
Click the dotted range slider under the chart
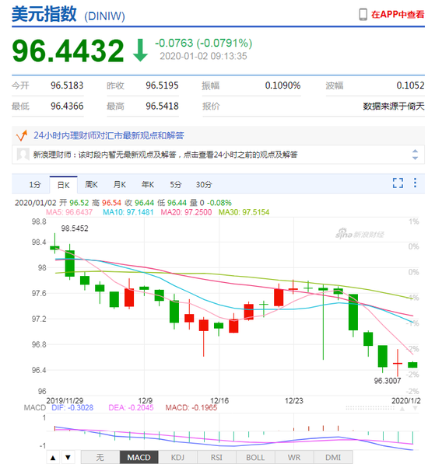click(370, 408)
